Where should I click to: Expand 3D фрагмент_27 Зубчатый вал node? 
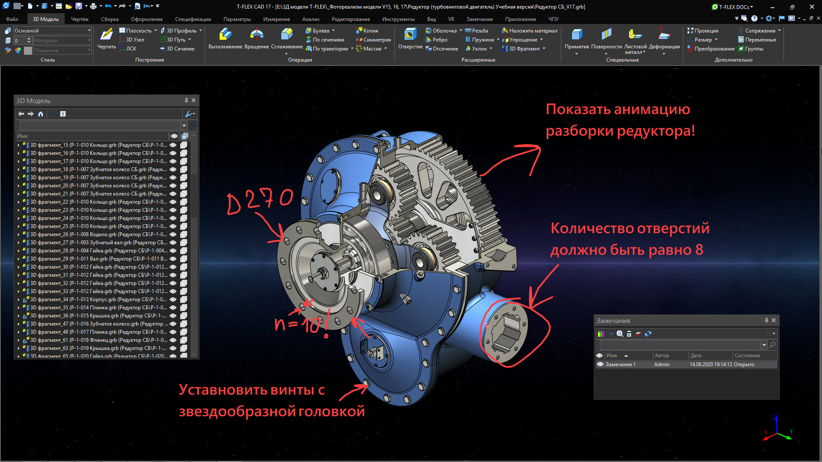[x=18, y=243]
